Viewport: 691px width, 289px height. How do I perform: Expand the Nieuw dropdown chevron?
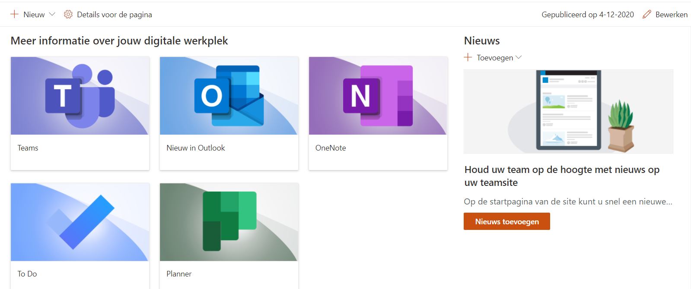pos(52,14)
